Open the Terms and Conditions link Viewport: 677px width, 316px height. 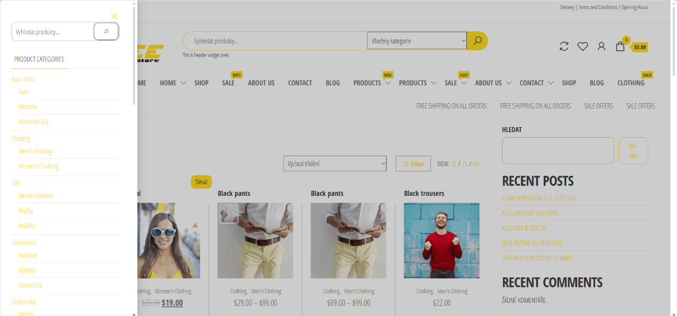point(598,7)
